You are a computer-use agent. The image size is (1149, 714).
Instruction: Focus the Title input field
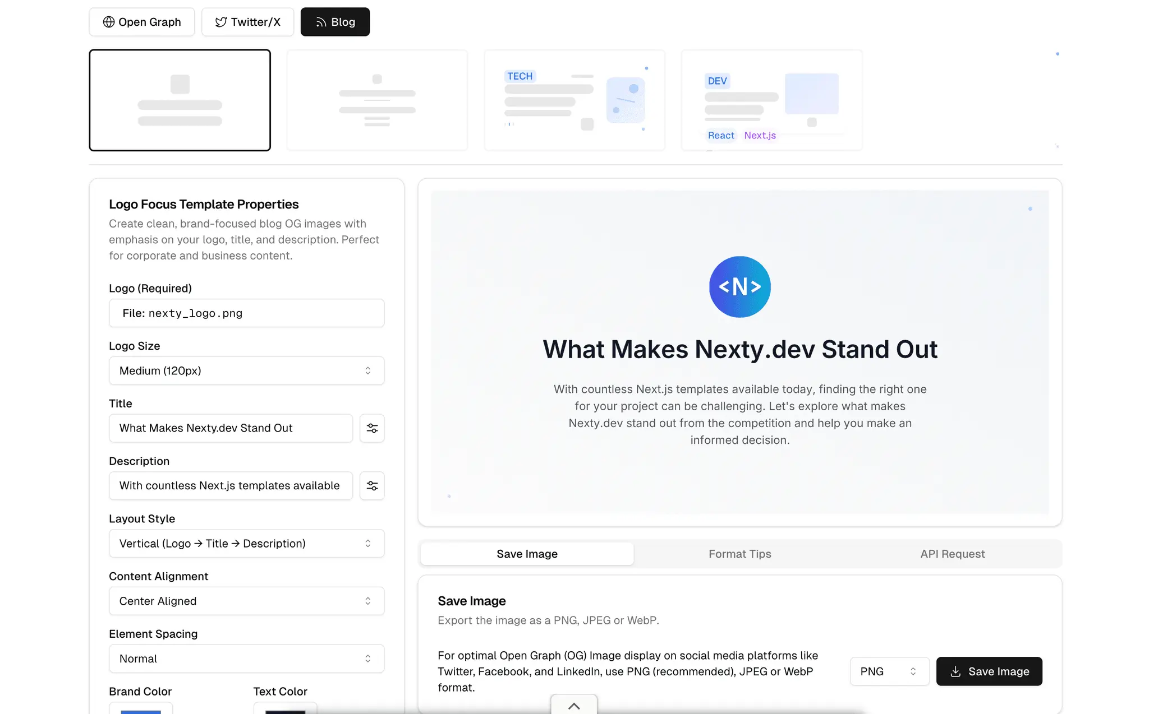(231, 428)
